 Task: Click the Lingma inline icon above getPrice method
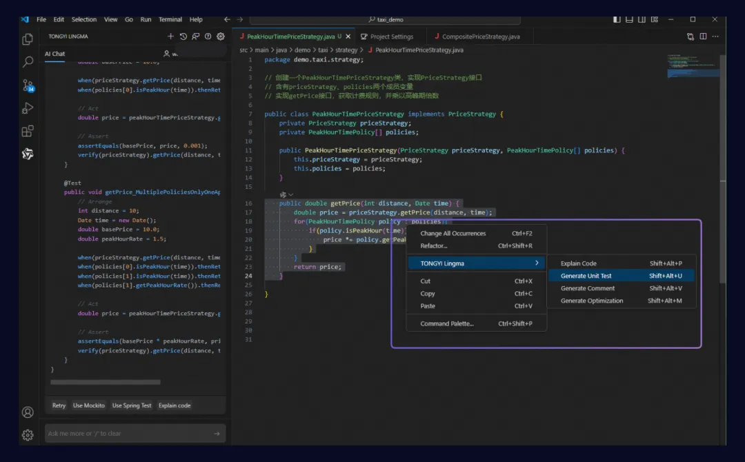[284, 194]
